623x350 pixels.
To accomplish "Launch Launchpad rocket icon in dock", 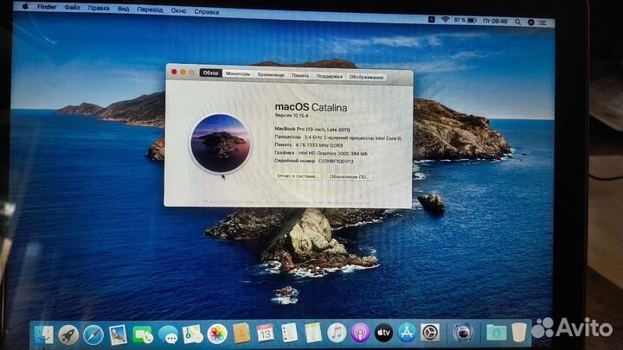I will pyautogui.click(x=68, y=334).
